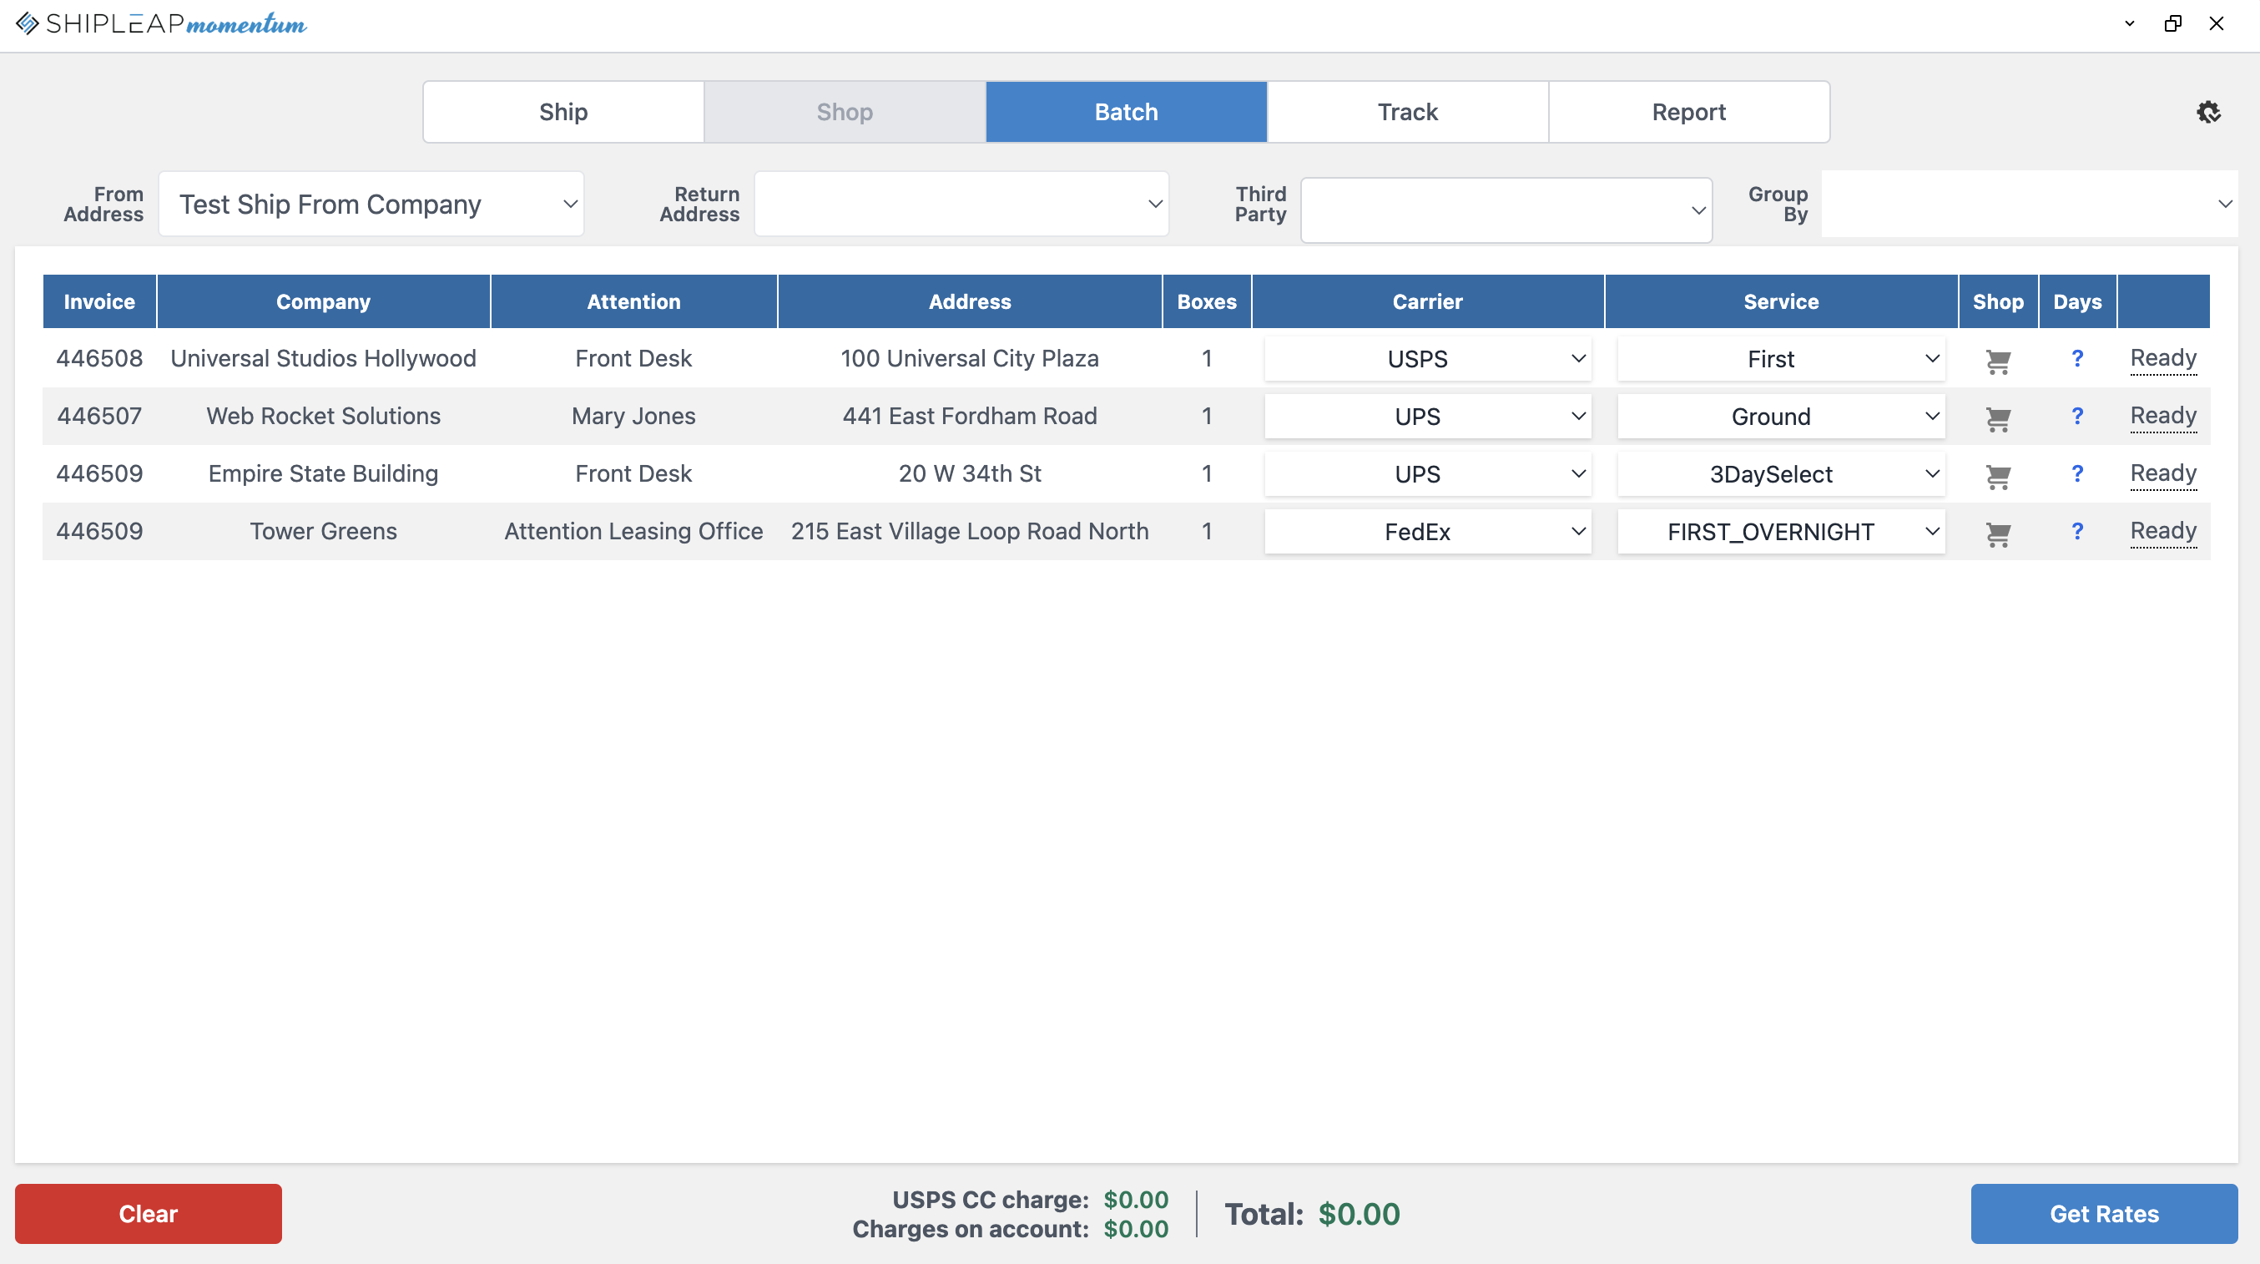Open the From Address dropdown

(x=371, y=205)
